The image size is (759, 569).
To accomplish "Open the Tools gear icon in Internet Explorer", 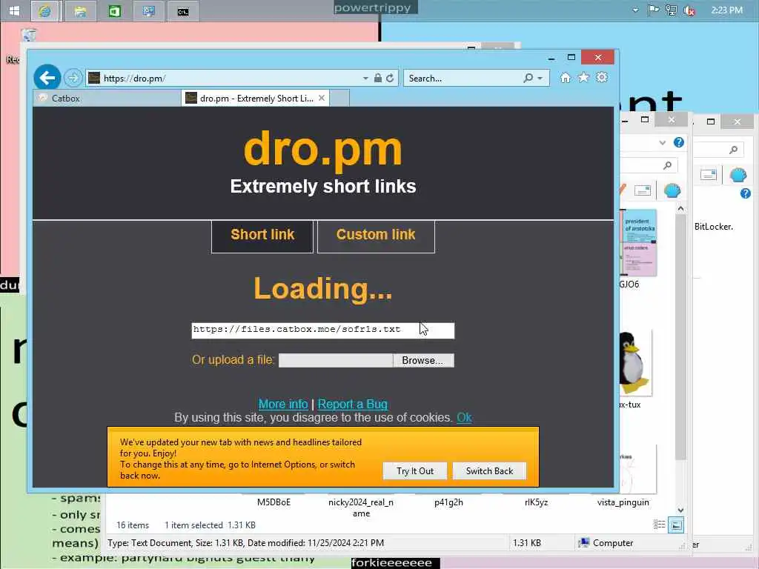I will click(x=602, y=77).
